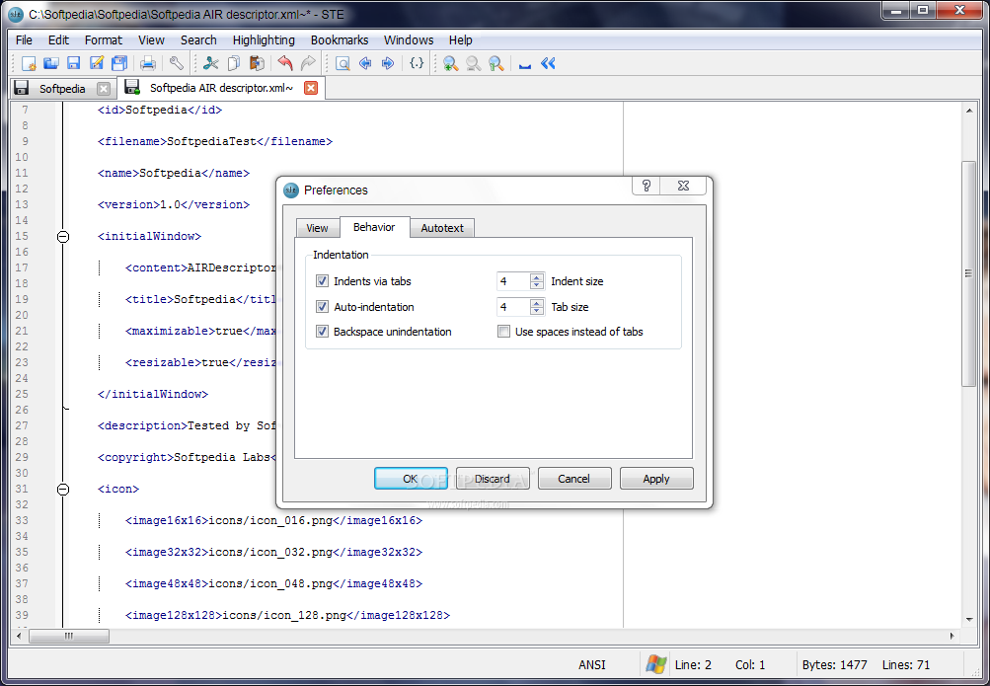Switch to the Autotext preferences tab
The width and height of the screenshot is (990, 686).
point(442,228)
